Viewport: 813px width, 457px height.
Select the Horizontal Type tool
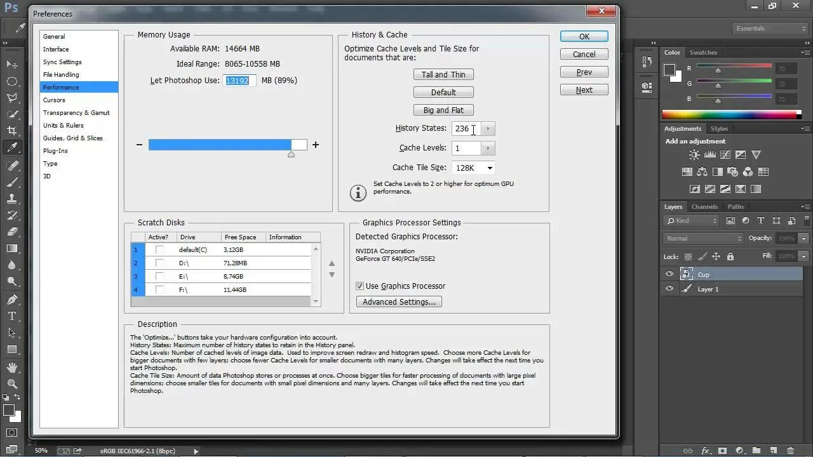click(x=12, y=316)
